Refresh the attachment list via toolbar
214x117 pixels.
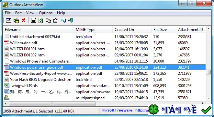tap(41, 20)
